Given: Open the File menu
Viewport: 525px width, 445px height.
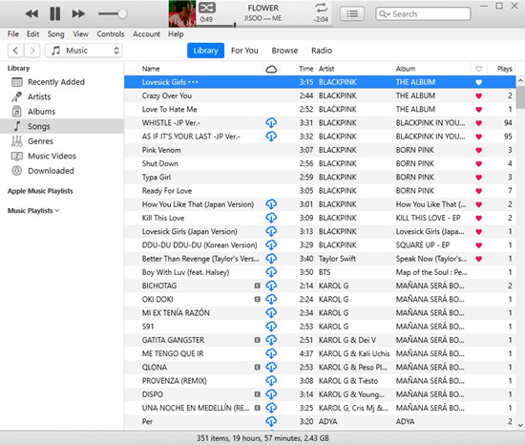Looking at the screenshot, I should [x=13, y=34].
